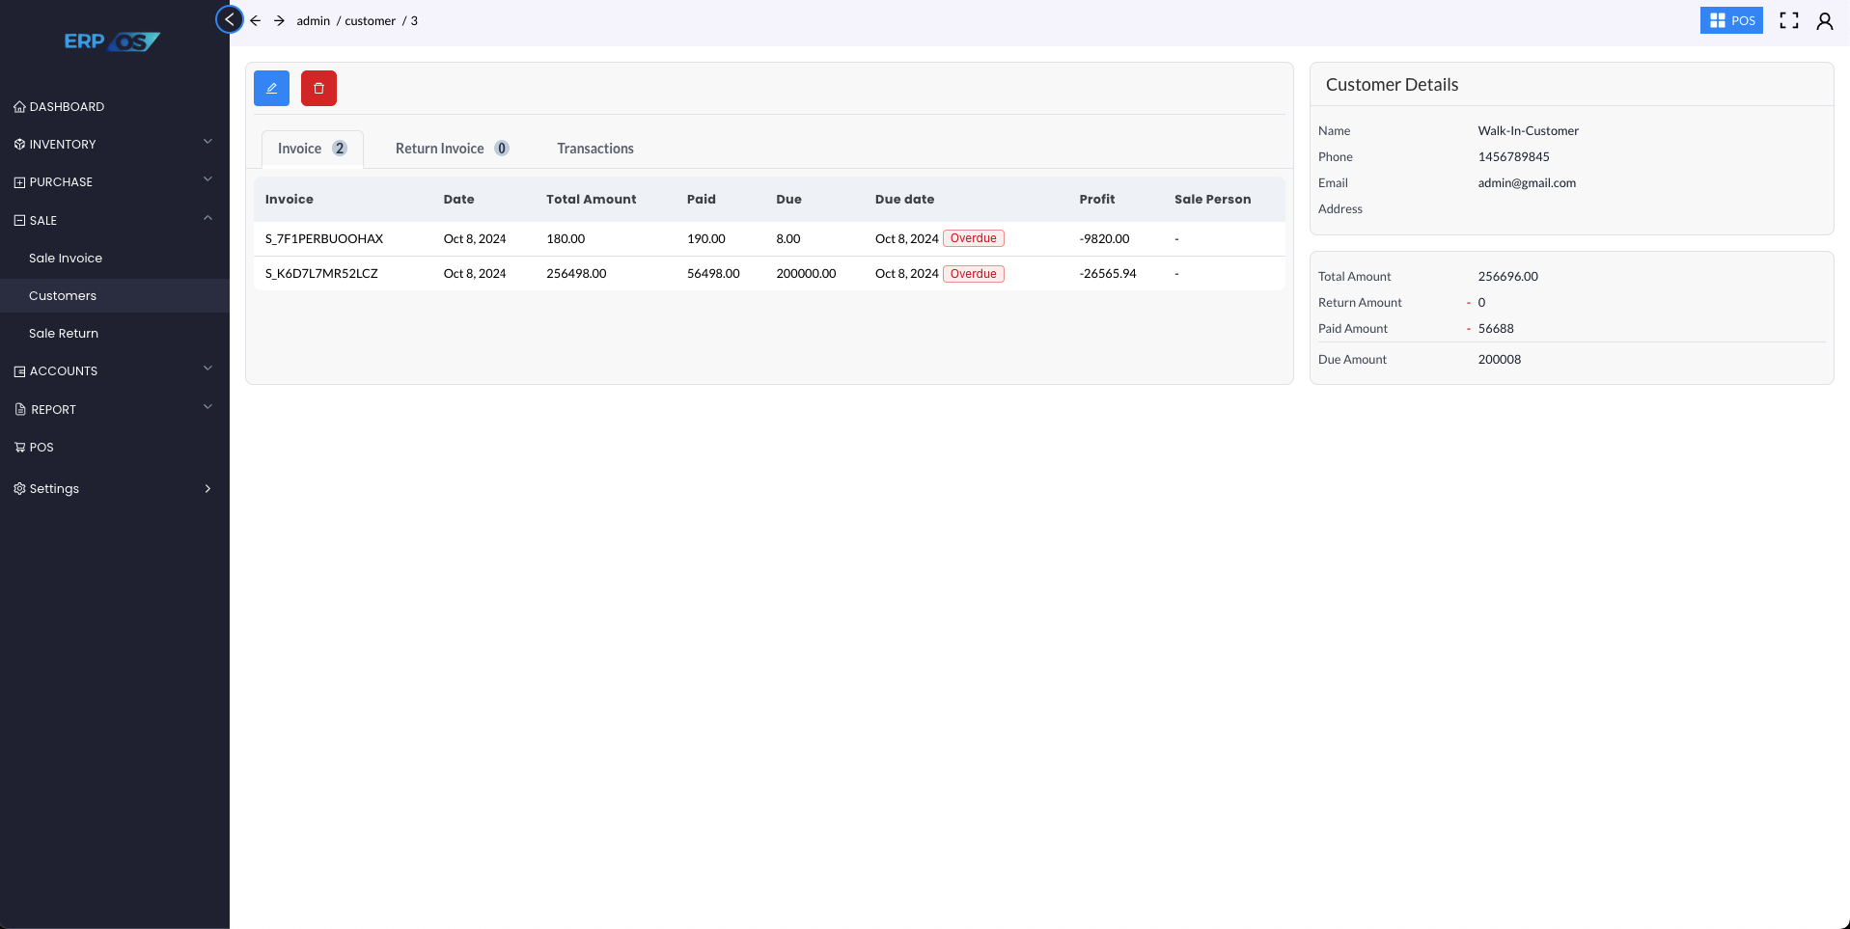Image resolution: width=1850 pixels, height=929 pixels.
Task: Open the user account icon top right
Action: point(1825,20)
